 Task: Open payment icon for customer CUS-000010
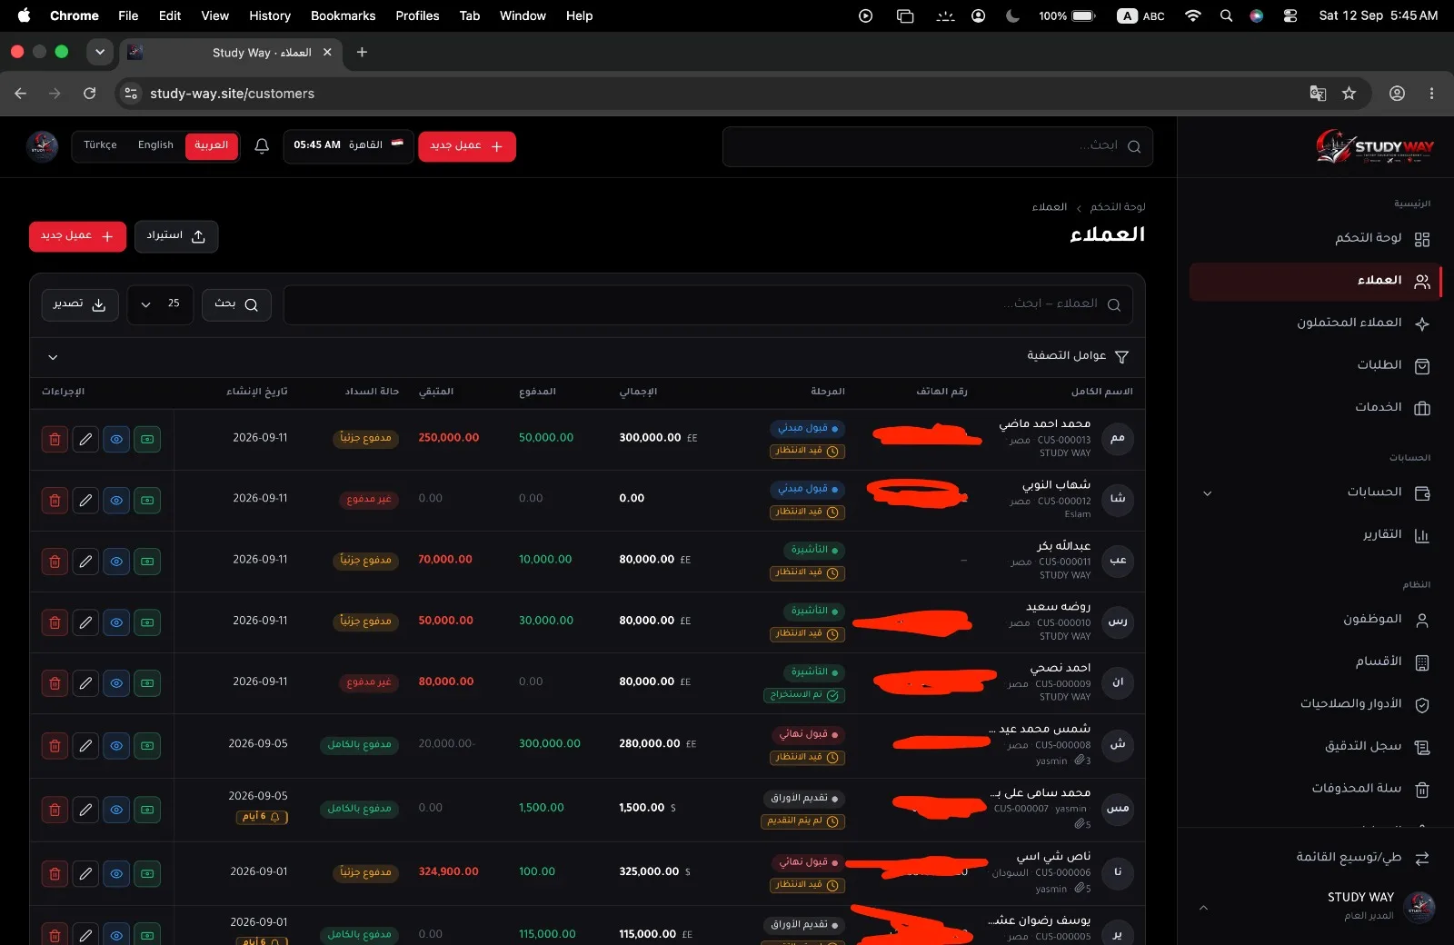(x=147, y=622)
